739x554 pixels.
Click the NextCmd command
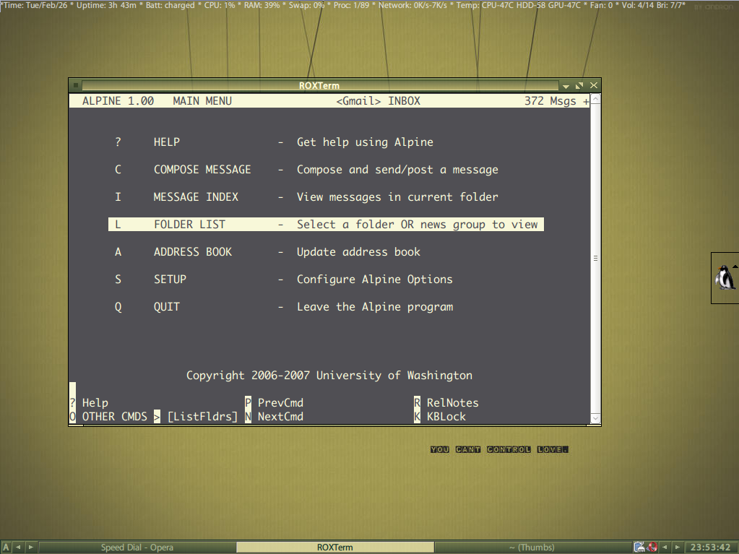[x=275, y=417]
